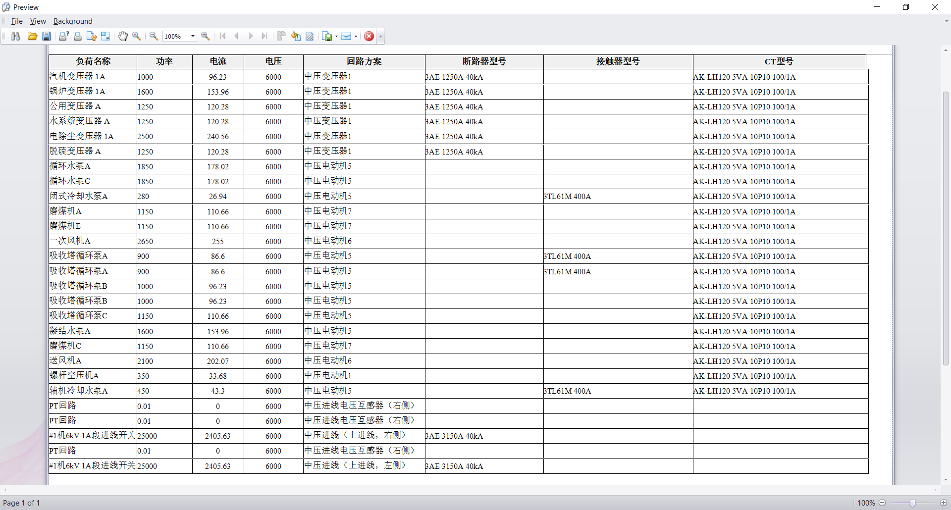951x510 pixels.
Task: Zoom out with the toolbar minus magnifier
Action: coord(154,36)
